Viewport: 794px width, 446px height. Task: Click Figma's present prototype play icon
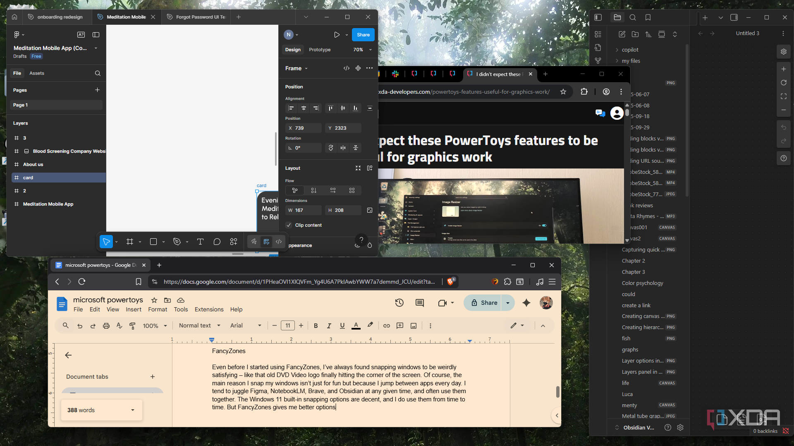337,35
